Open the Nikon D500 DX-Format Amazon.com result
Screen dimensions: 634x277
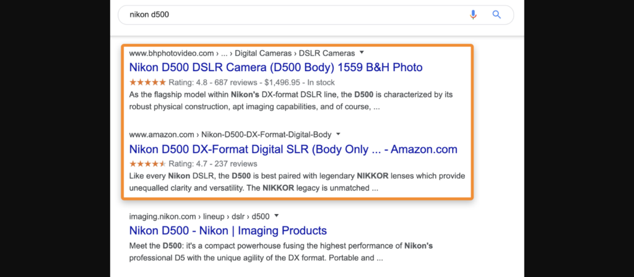click(293, 149)
